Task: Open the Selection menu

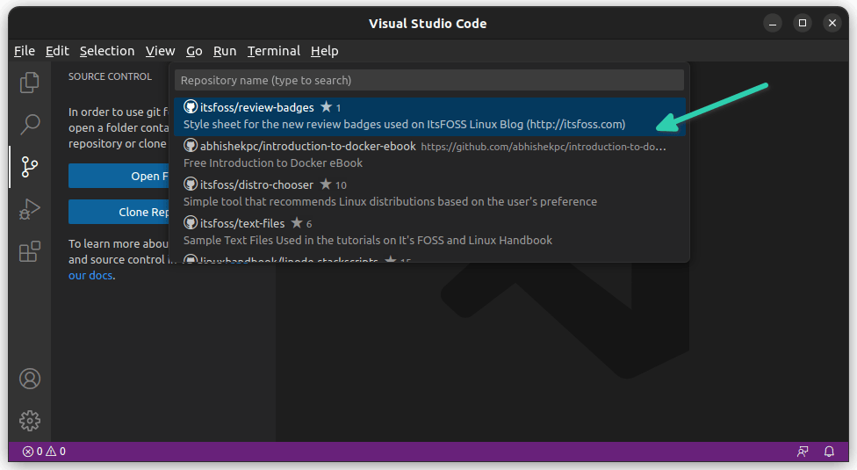Action: pos(107,51)
